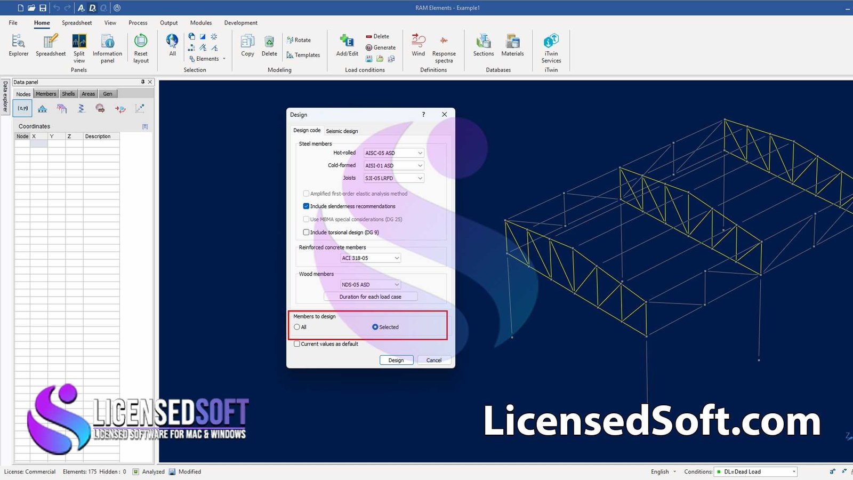Open Wind definitions
853x480 pixels.
[x=419, y=45]
